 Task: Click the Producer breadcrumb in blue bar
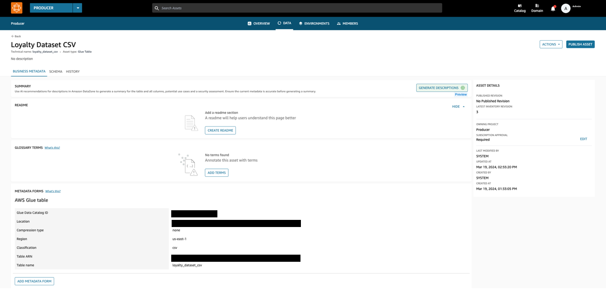click(18, 23)
